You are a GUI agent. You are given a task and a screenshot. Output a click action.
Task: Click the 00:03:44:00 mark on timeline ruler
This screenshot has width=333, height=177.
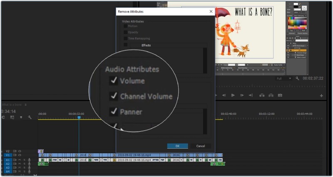tap(305, 114)
